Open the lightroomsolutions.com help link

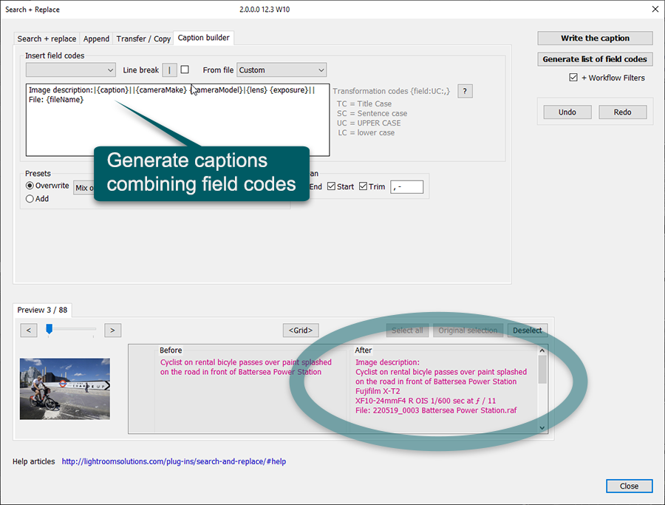(x=174, y=461)
